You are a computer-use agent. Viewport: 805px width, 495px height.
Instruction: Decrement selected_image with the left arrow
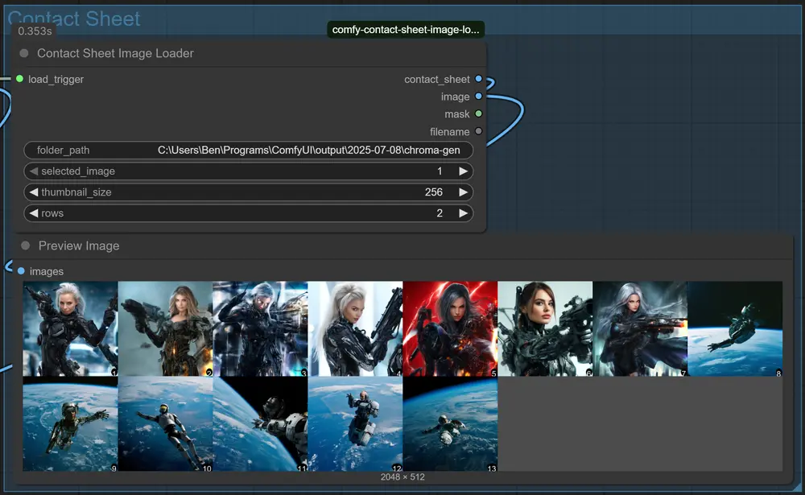(x=32, y=171)
